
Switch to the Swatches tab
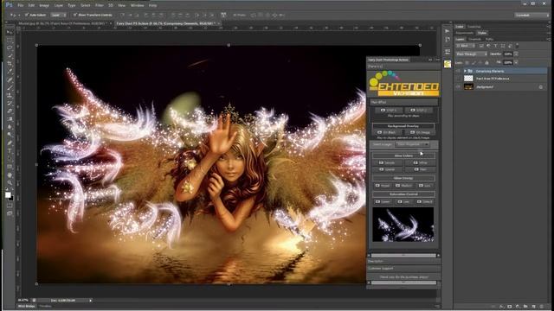(473, 27)
